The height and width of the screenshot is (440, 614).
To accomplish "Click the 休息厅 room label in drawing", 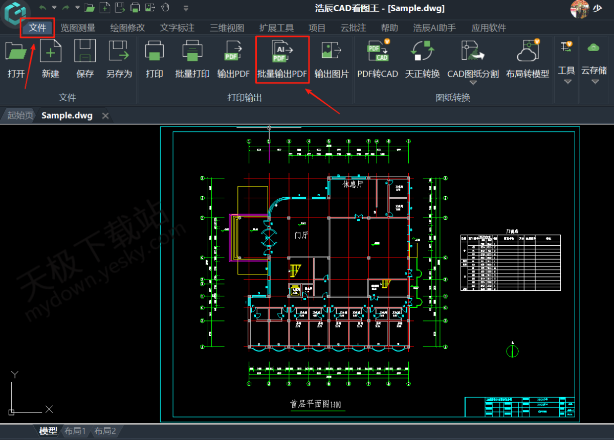I will (x=353, y=184).
